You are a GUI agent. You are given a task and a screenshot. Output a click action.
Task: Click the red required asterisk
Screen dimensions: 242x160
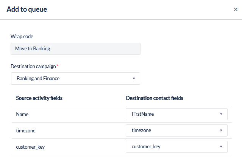tap(58, 66)
